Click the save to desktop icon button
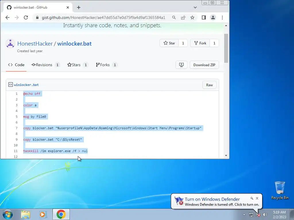Viewport: 294px width, 220px height. [x=181, y=65]
